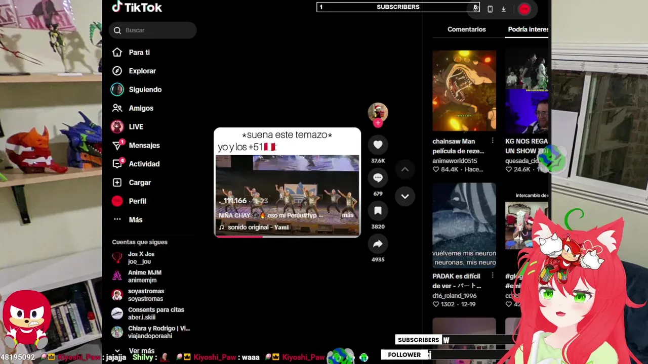Open chainsaw Man video thumbnail
Image resolution: width=648 pixels, height=364 pixels.
[464, 90]
